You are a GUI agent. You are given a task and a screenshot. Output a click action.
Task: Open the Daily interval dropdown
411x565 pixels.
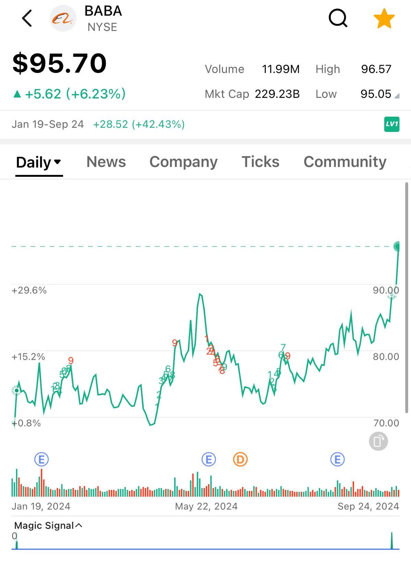pyautogui.click(x=39, y=162)
